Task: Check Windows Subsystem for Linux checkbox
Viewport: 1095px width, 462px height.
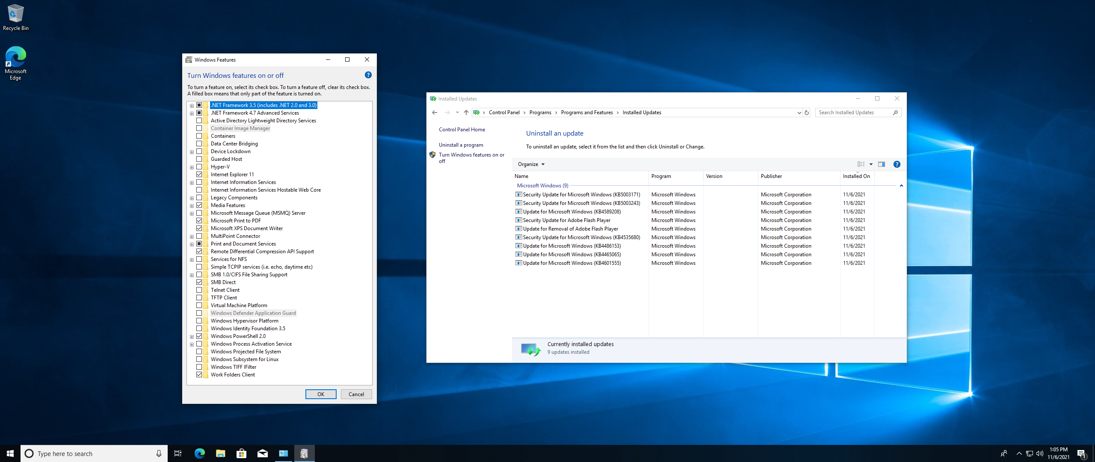Action: [x=199, y=359]
